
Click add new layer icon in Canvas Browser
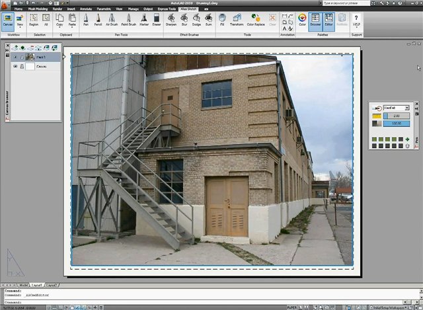15,48
